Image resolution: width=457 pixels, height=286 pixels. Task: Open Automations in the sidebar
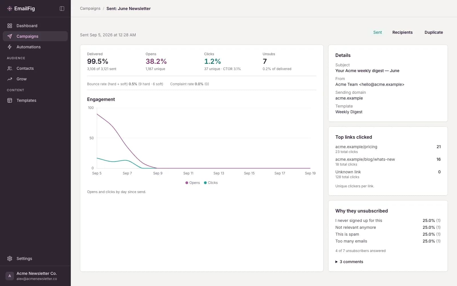(35, 47)
